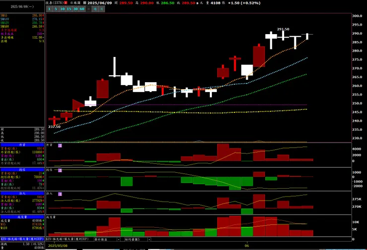Click the 多空趨勢線 value 132.98
Screen dimensions: 367x250
click(37, 38)
